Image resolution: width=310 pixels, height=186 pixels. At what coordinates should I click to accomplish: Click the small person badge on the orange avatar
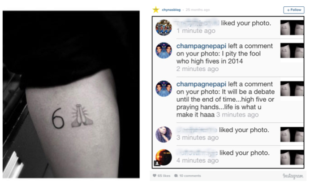point(157,163)
